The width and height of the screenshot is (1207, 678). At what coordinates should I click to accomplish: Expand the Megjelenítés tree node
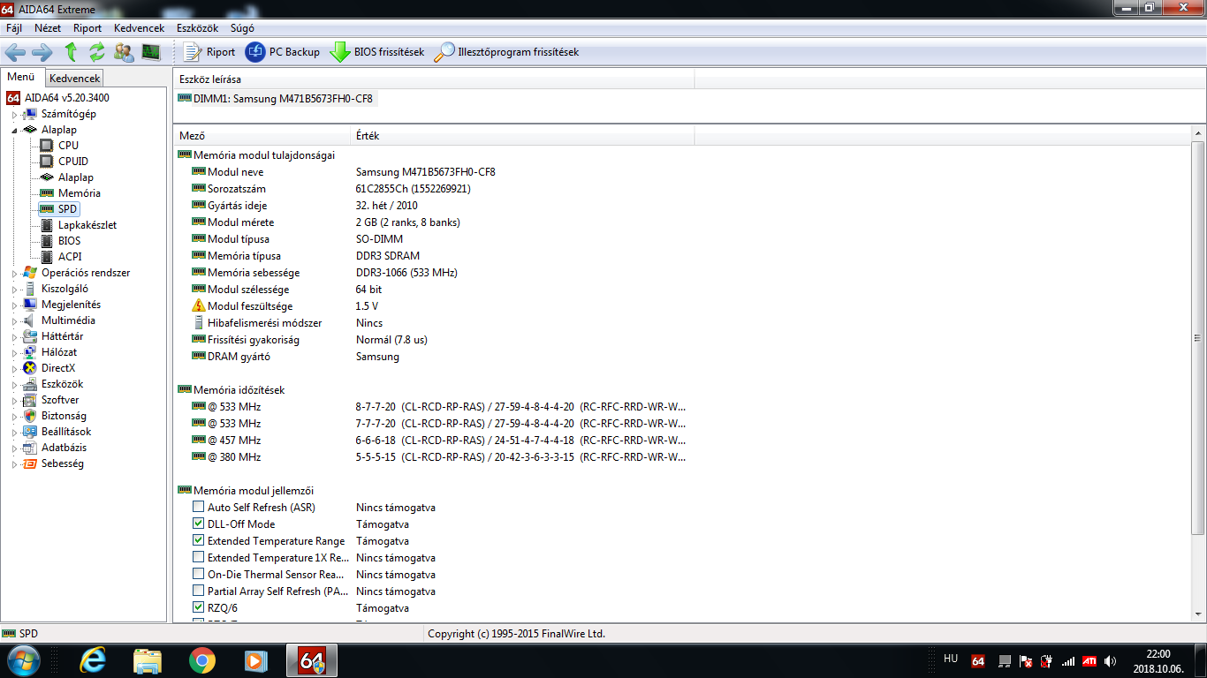pyautogui.click(x=13, y=305)
